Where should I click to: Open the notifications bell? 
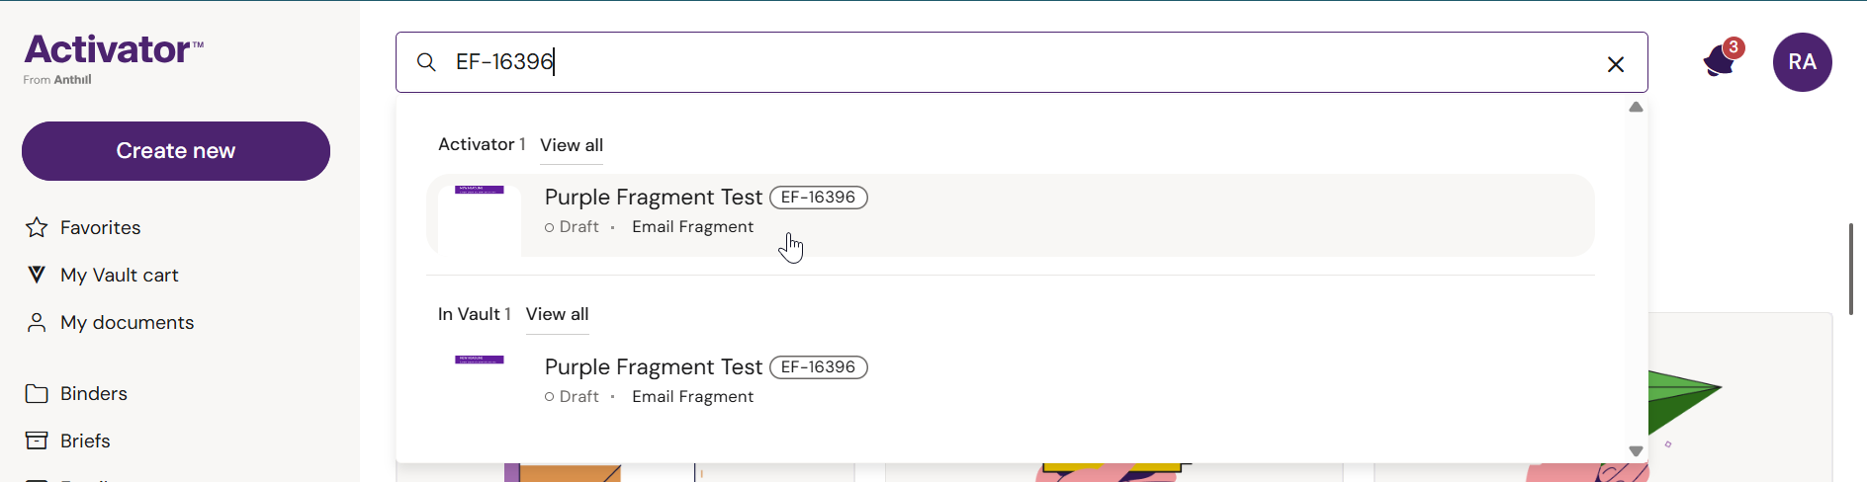[1721, 62]
